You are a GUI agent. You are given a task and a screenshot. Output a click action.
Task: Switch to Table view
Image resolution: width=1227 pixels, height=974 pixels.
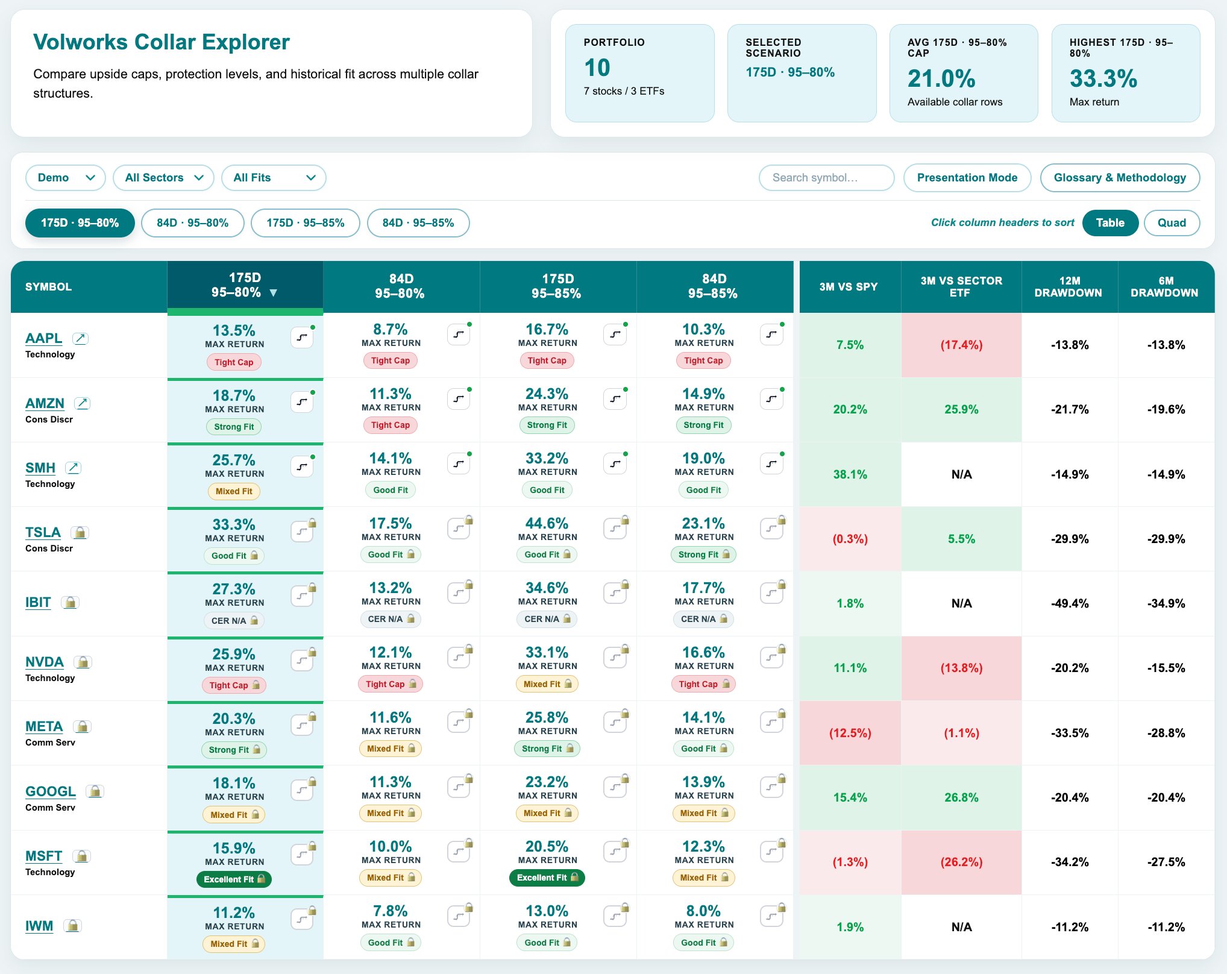(1110, 222)
